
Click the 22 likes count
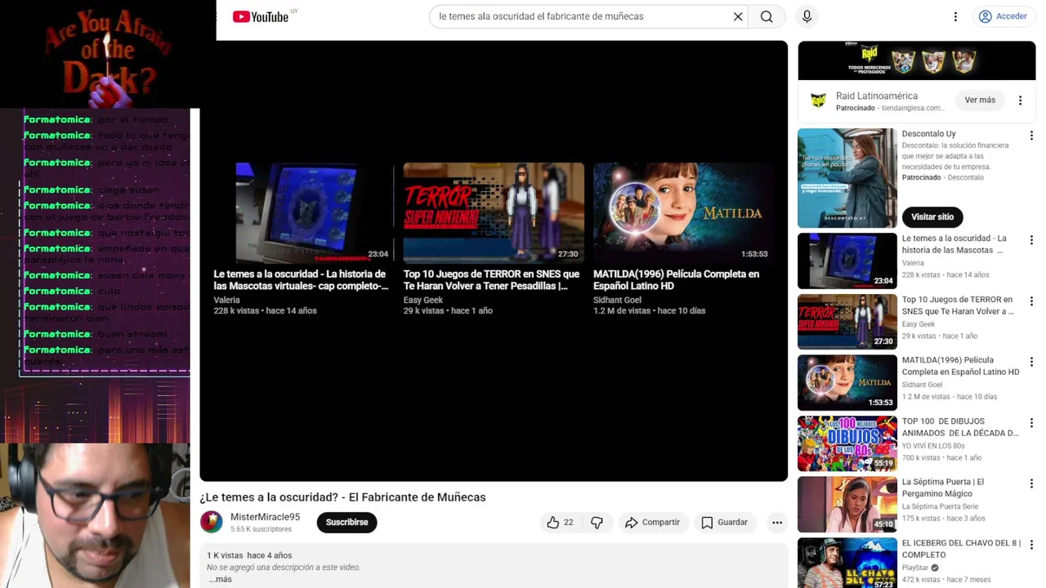coord(568,523)
